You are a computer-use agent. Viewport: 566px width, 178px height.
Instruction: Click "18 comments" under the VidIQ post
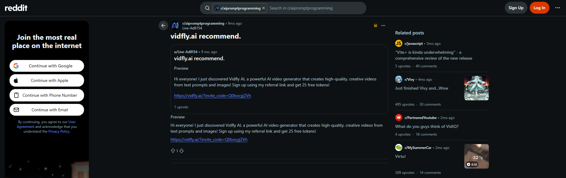[426, 134]
